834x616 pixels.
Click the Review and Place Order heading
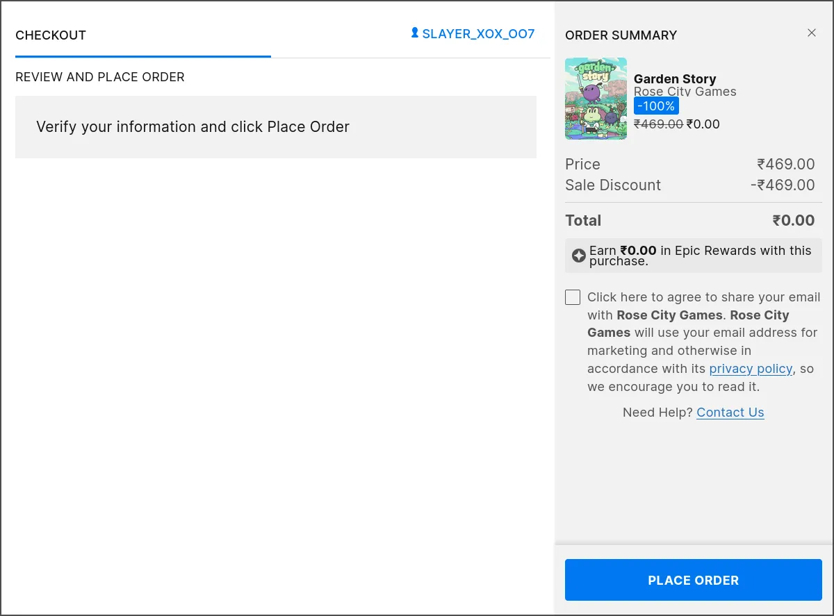tap(100, 77)
